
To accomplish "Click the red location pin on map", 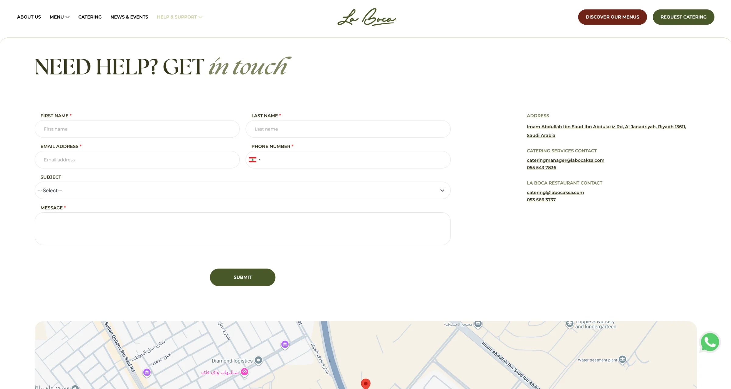I will click(365, 384).
